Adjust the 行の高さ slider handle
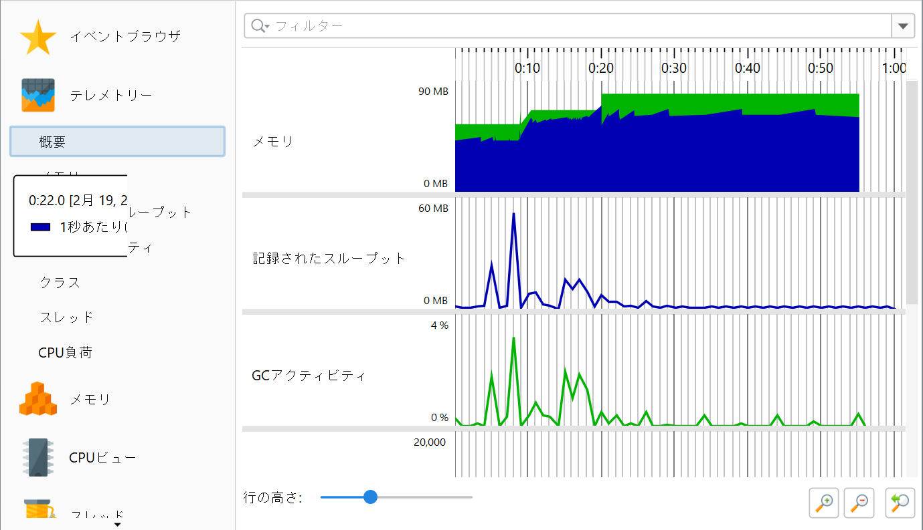923x530 pixels. 370,497
